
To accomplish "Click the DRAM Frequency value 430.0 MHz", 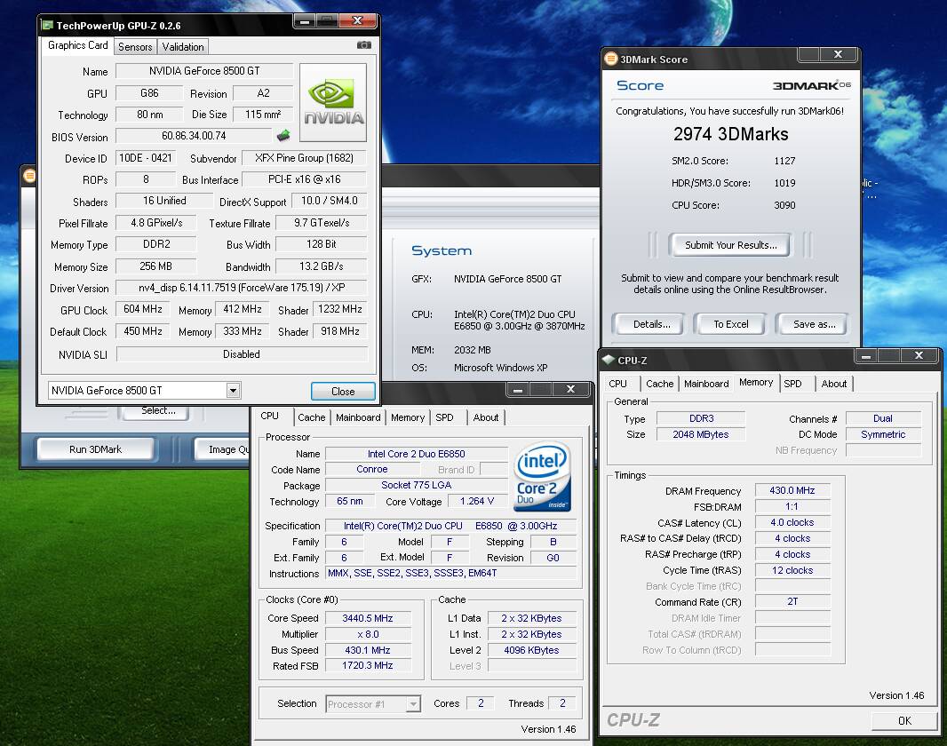I will click(x=792, y=490).
